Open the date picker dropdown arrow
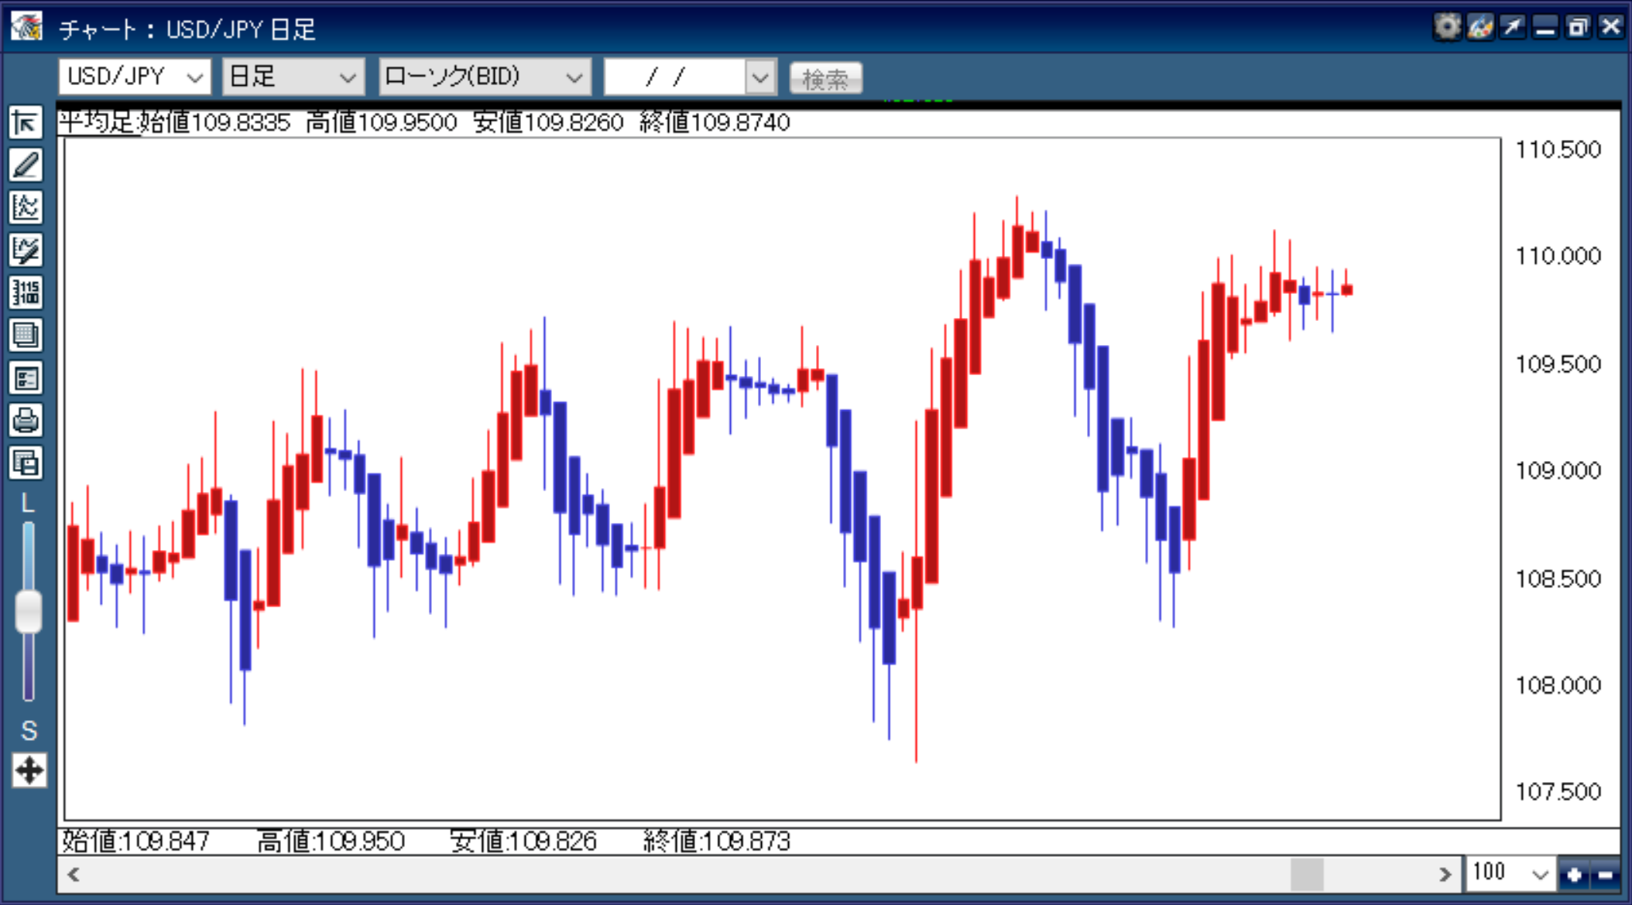Screen dimensions: 1632x905 [760, 77]
